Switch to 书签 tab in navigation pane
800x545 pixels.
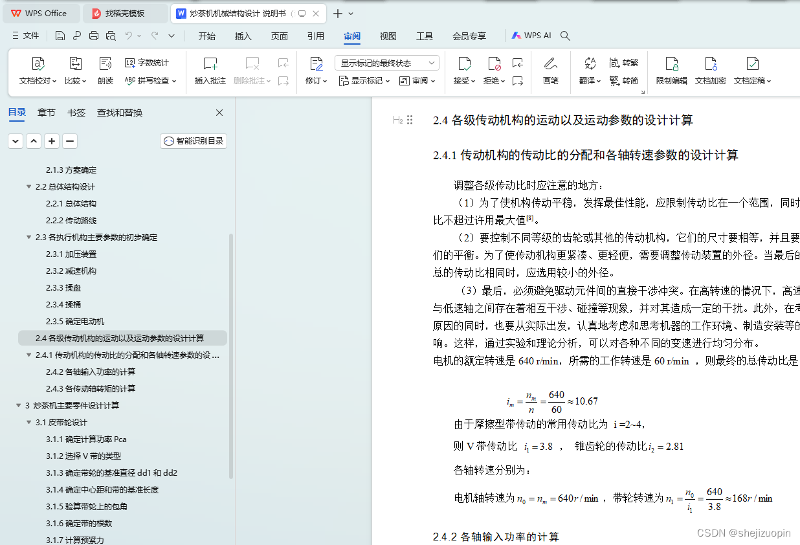pos(76,113)
